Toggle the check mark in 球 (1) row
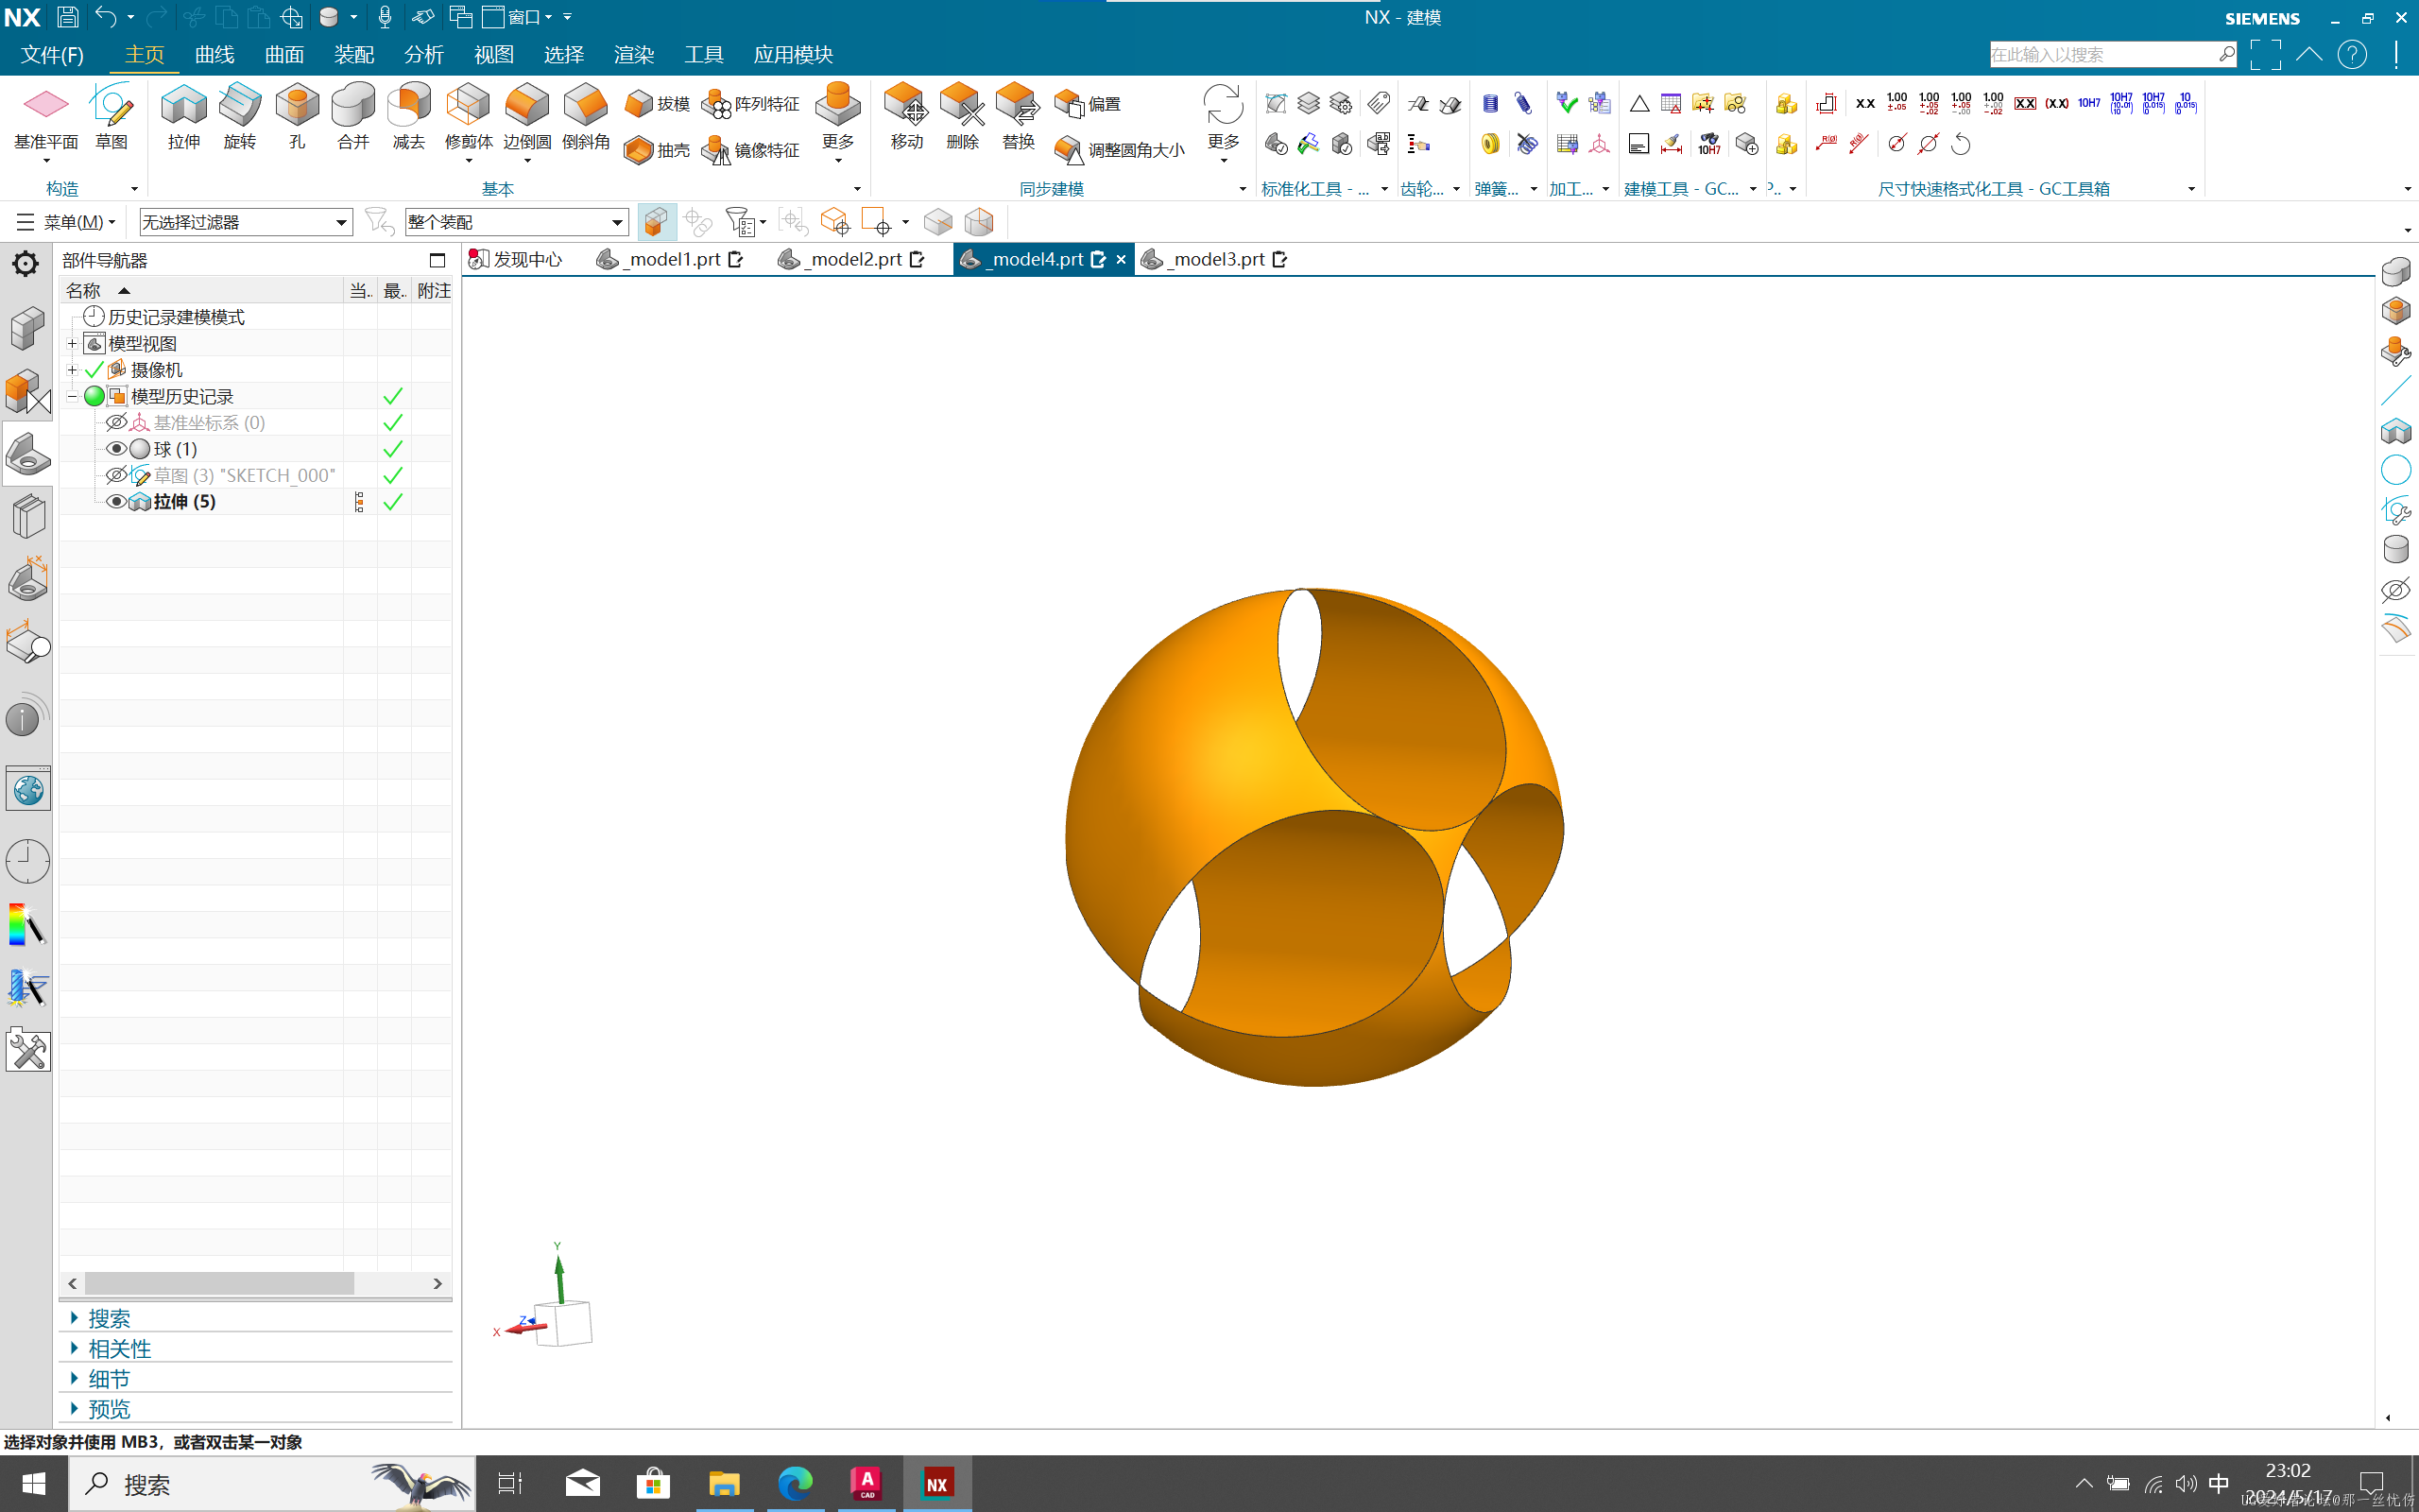Image resolution: width=2419 pixels, height=1512 pixels. (393, 449)
